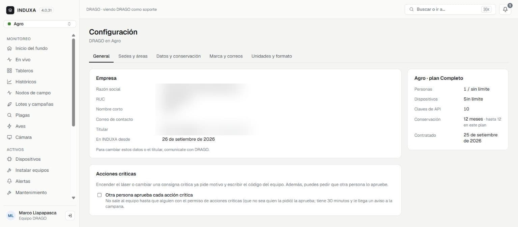Click the sidebar vertical scrollbar thumb

[x=74, y=83]
